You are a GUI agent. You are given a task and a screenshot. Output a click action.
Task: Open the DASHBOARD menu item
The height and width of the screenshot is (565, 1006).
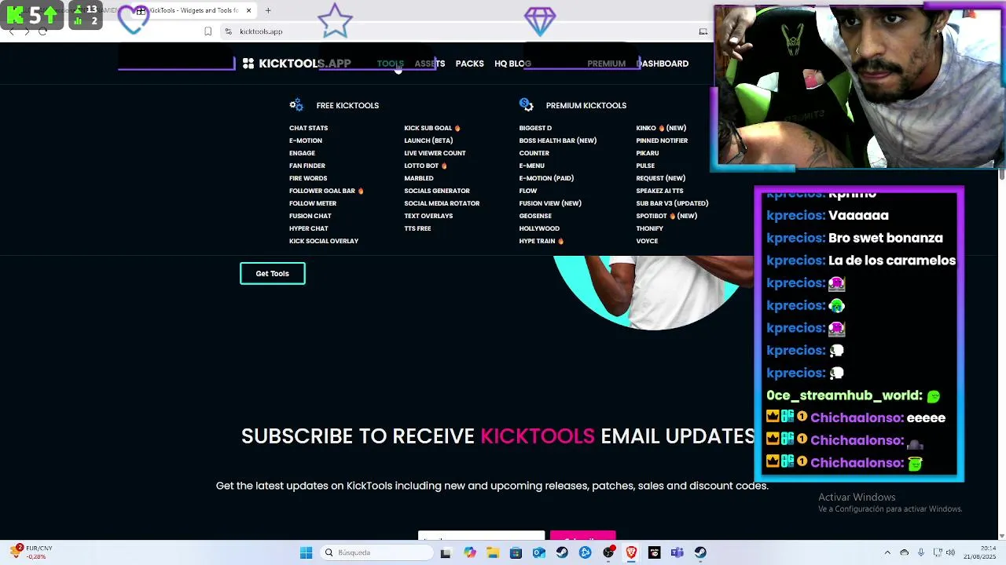coord(663,64)
